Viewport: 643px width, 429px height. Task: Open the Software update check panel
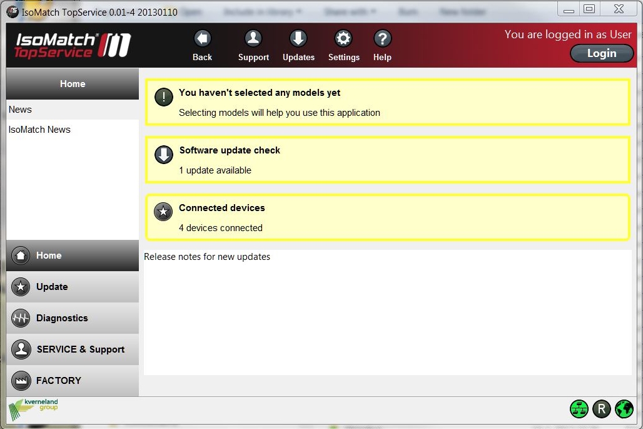coord(387,160)
